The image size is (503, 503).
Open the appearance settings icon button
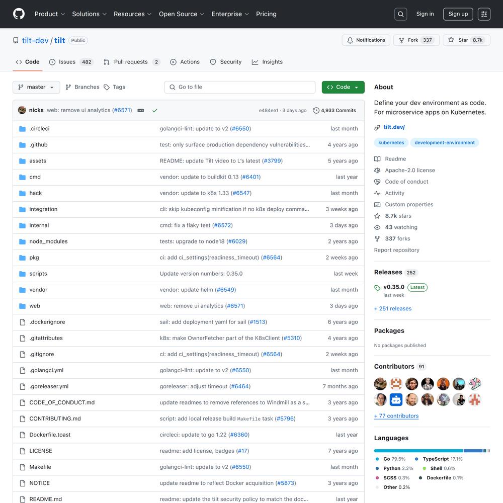(x=484, y=14)
